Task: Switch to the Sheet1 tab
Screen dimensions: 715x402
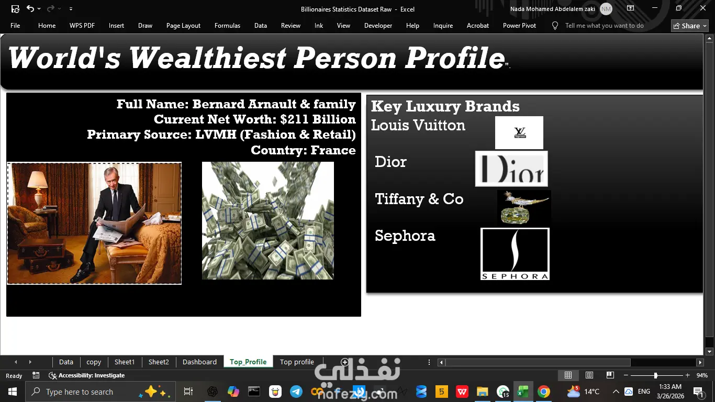Action: [125, 362]
